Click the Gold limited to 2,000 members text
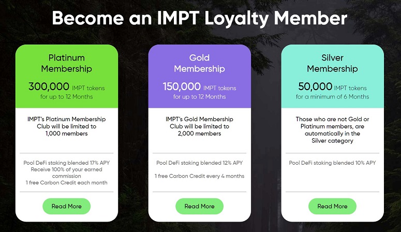 (200, 126)
